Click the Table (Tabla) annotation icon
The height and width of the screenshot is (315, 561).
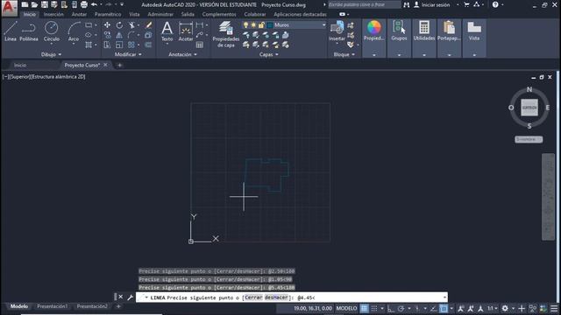tap(200, 45)
